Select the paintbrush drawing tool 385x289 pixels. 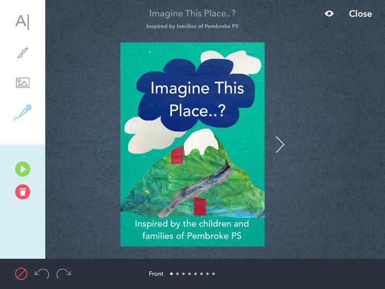tap(23, 53)
